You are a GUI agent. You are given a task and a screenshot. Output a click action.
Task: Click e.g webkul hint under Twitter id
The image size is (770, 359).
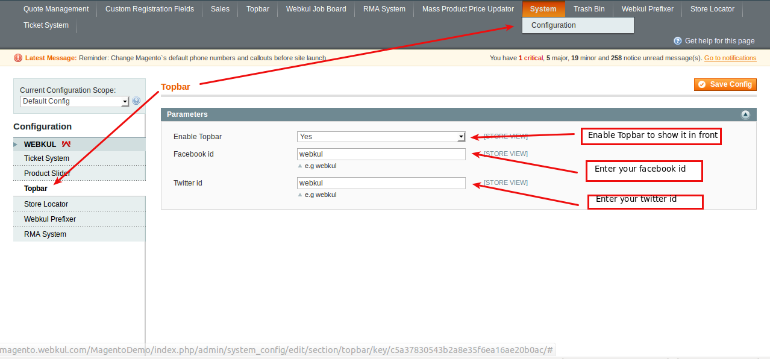[x=321, y=195]
